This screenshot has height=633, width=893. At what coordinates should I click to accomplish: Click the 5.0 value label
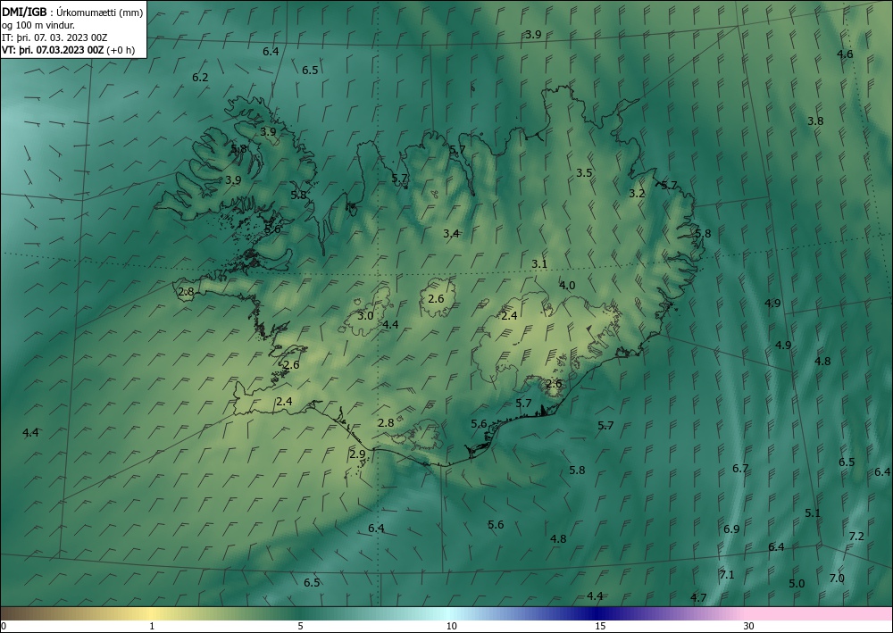tap(797, 584)
